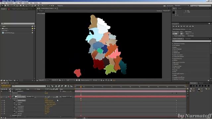Screen dimensions: 212x119
Task: Open the Composition menu
Action: coord(10,3)
